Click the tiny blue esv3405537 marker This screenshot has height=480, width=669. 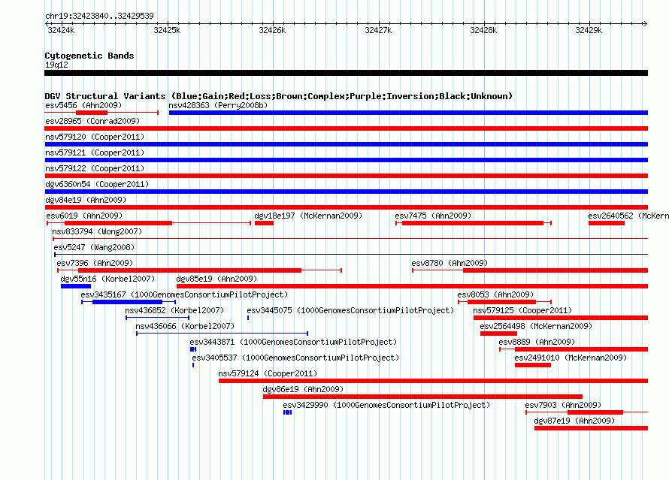click(x=193, y=365)
